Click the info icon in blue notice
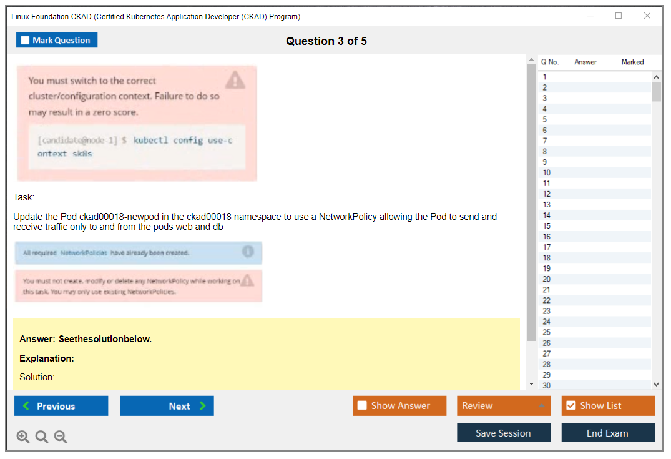Screen dimensions: 671x459 tap(248, 252)
